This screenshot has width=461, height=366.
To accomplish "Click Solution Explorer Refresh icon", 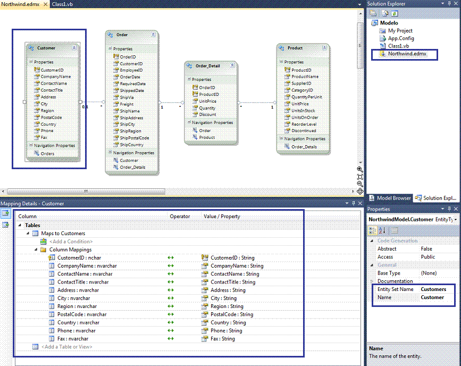I will click(x=395, y=13).
